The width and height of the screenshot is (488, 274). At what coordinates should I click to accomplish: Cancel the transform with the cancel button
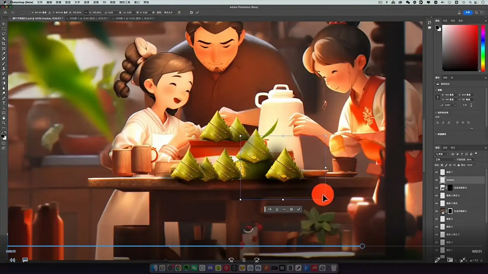coord(292,209)
